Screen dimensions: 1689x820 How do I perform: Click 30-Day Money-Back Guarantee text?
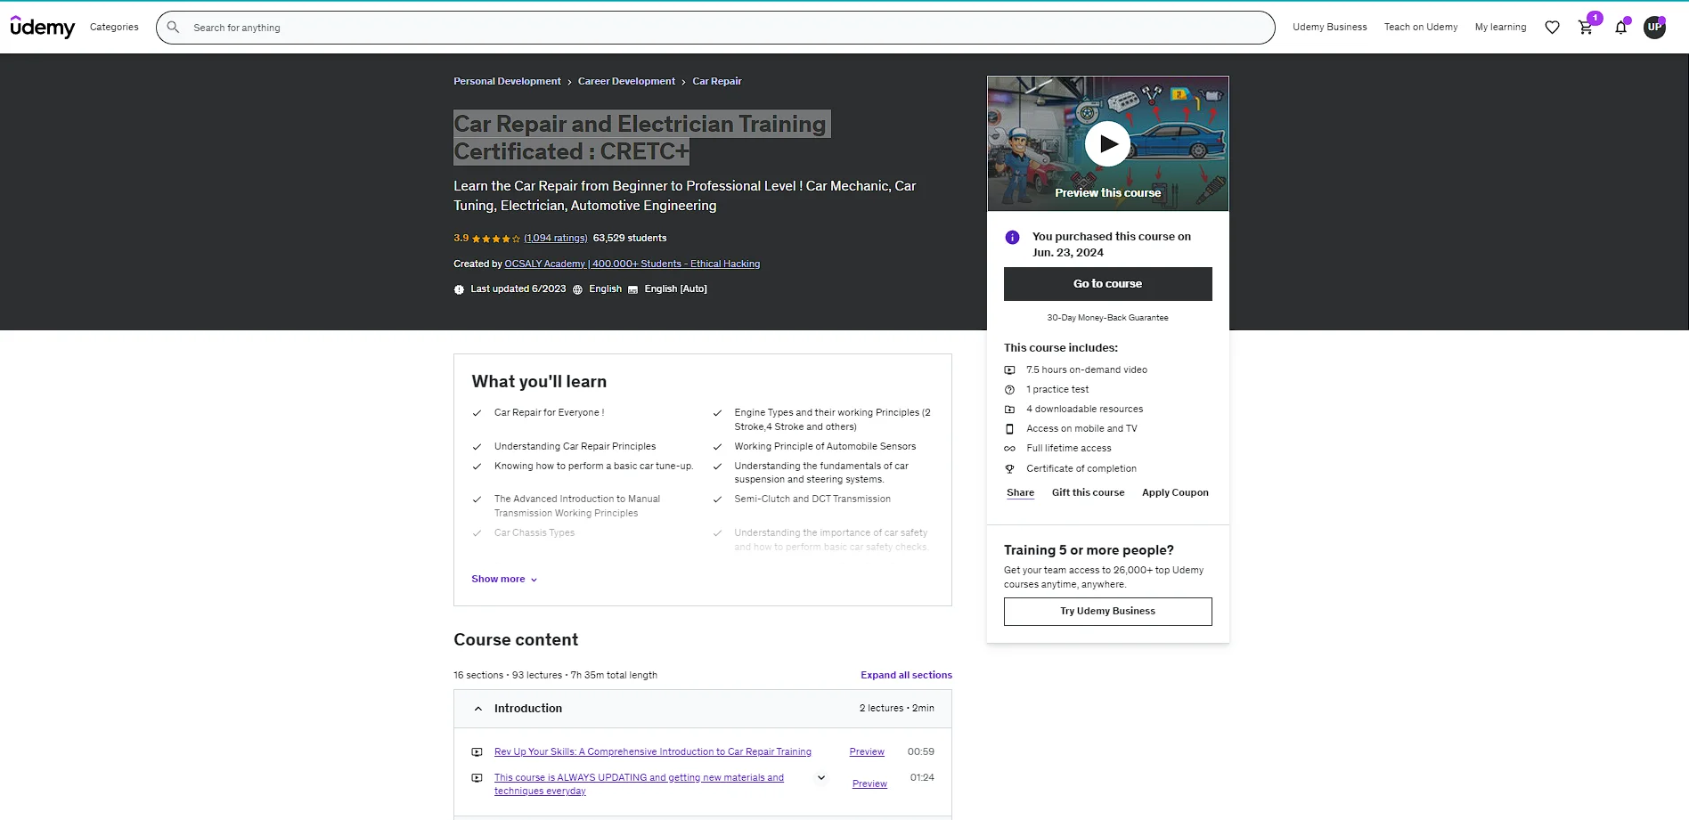point(1107,318)
